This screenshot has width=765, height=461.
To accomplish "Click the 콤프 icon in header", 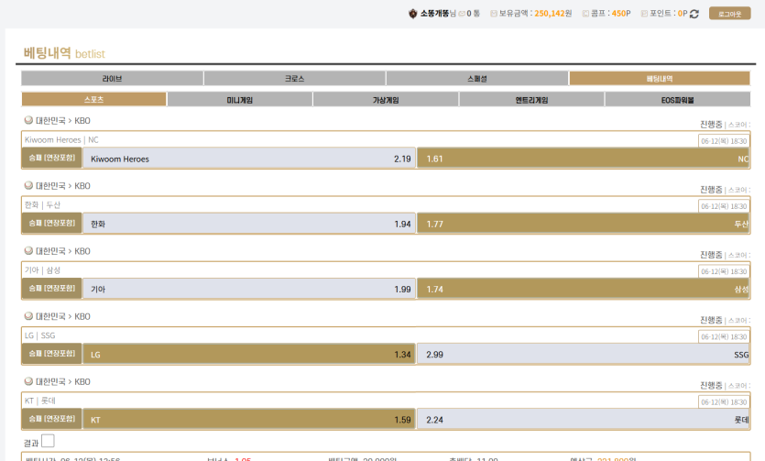I will click(x=585, y=14).
